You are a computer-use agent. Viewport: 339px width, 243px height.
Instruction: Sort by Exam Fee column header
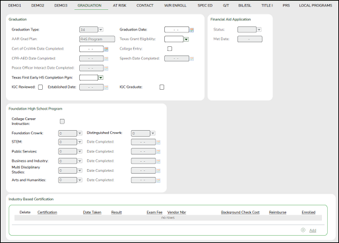(154, 212)
